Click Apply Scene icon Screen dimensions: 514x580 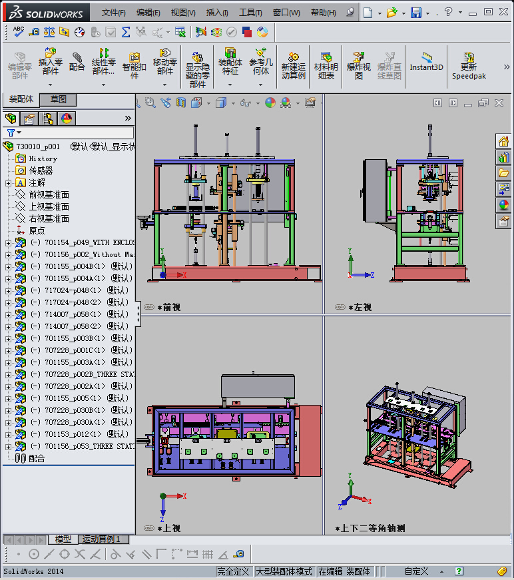[x=286, y=103]
